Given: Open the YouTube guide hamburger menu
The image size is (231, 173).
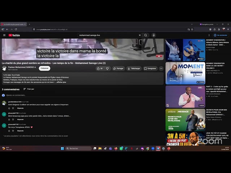Looking at the screenshot, I should (x=4, y=35).
